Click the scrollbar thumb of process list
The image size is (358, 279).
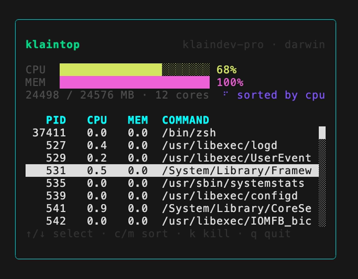(322, 133)
